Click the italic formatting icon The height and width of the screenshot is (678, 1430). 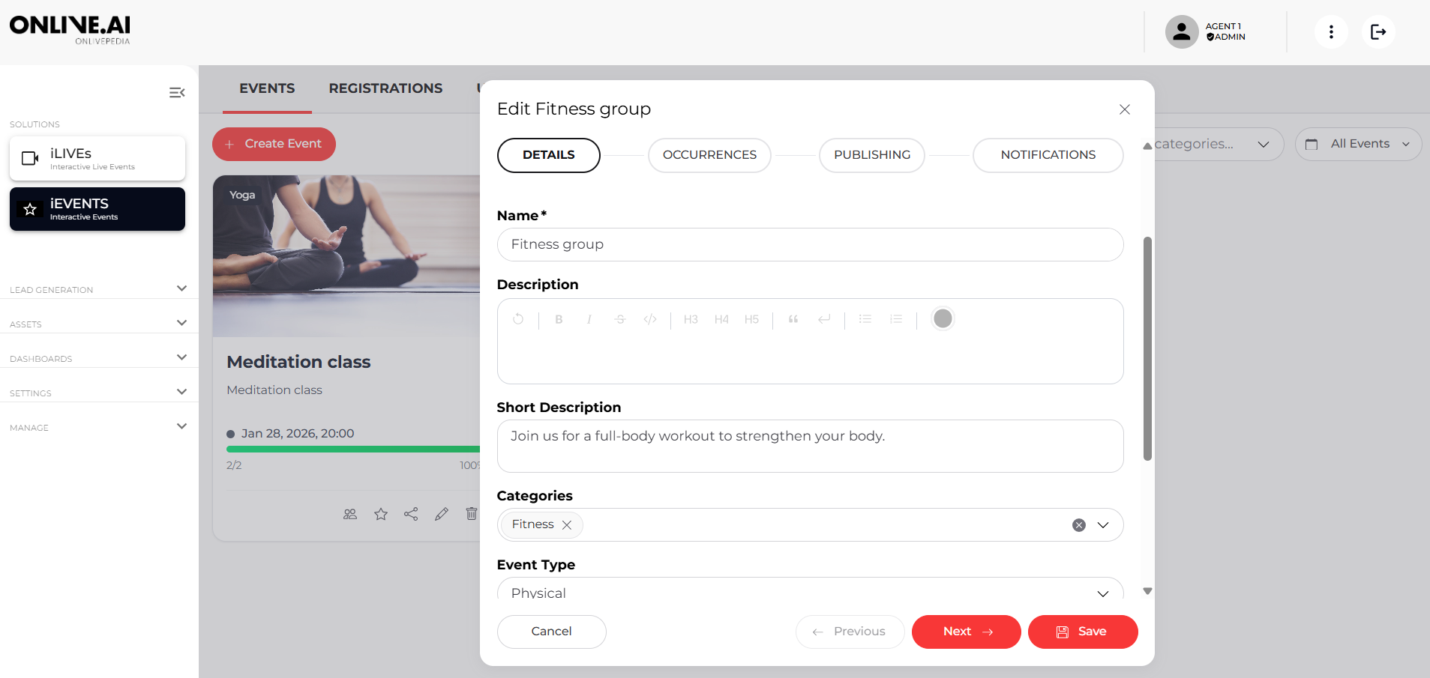click(x=589, y=319)
